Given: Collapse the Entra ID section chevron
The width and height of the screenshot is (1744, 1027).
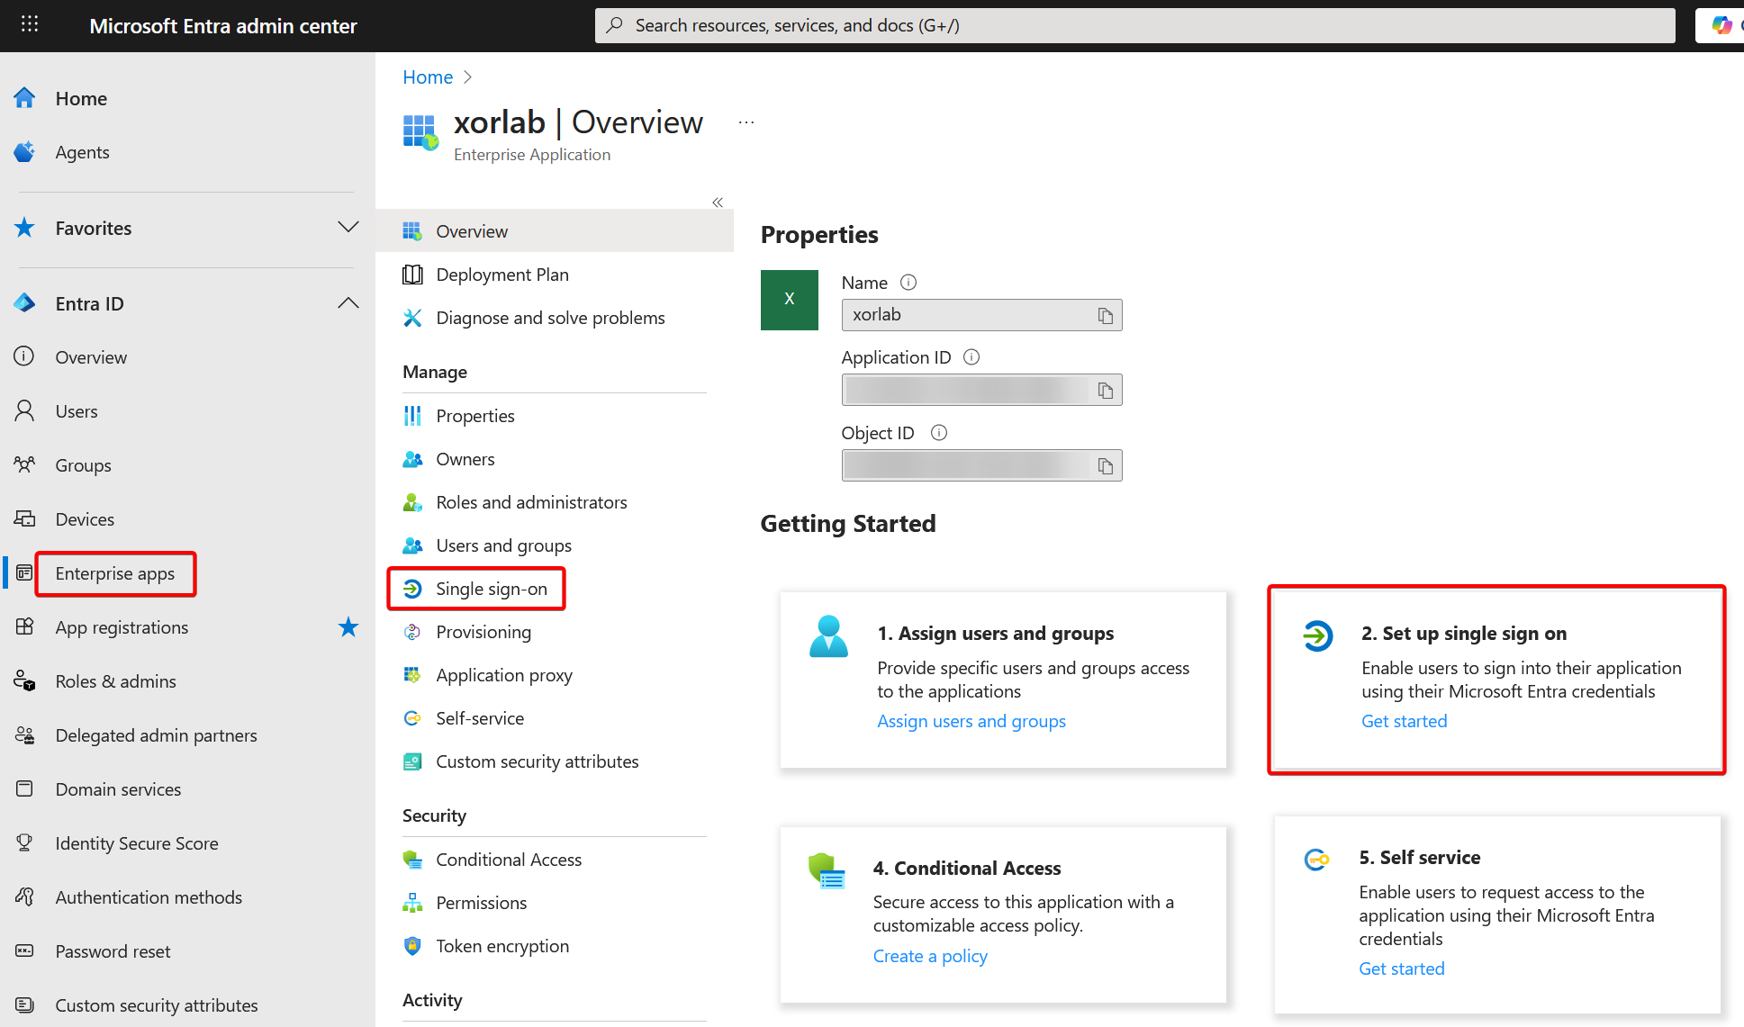Looking at the screenshot, I should coord(348,303).
